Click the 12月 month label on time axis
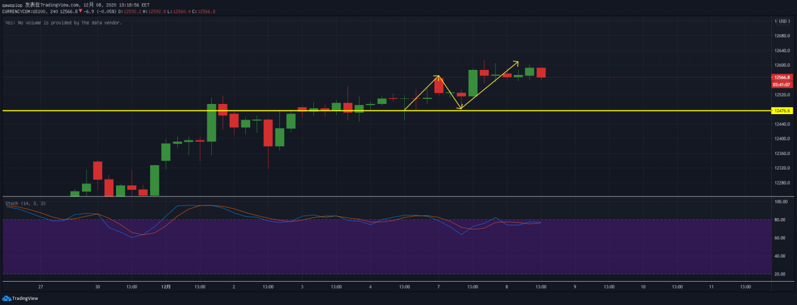The width and height of the screenshot is (797, 305). (x=165, y=286)
